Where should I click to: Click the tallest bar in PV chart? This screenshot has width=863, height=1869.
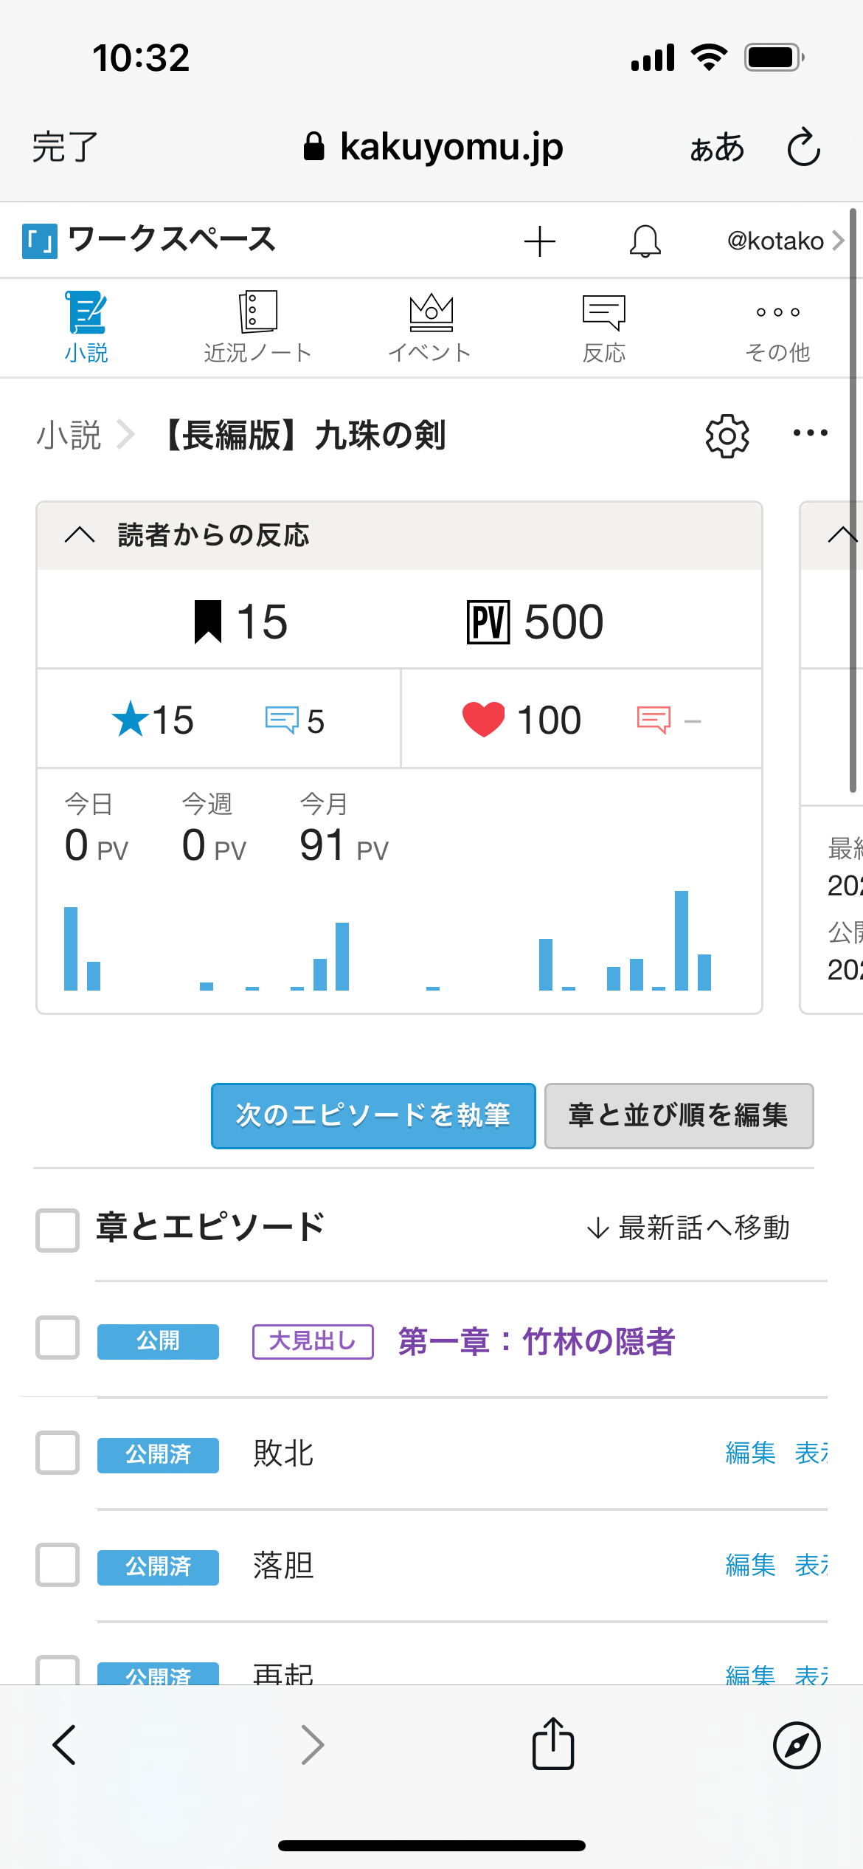(681, 940)
